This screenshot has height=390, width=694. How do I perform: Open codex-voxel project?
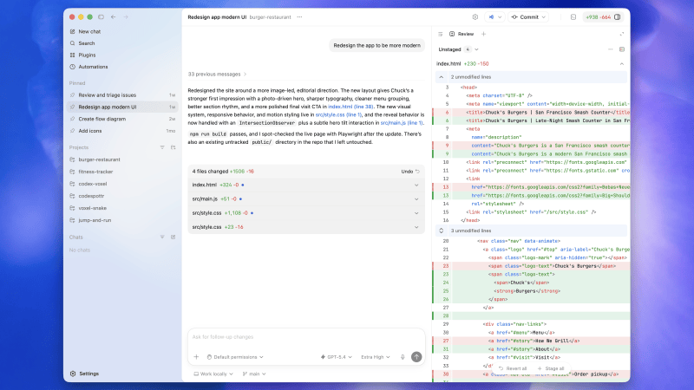pyautogui.click(x=93, y=184)
